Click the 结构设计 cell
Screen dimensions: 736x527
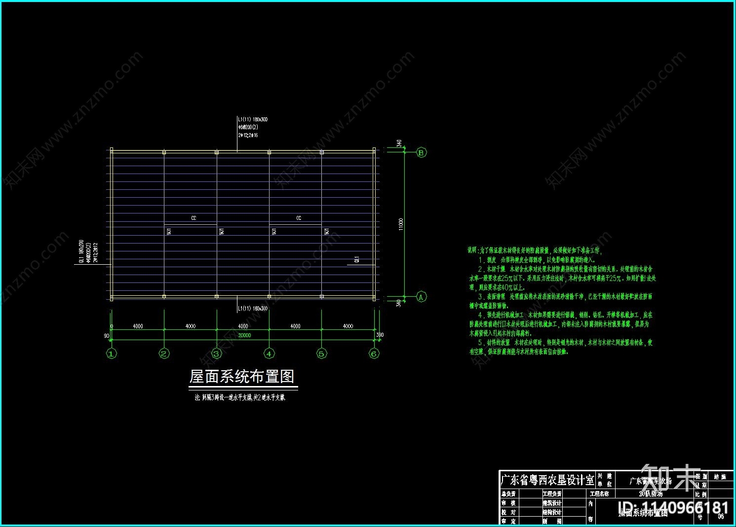[552, 512]
